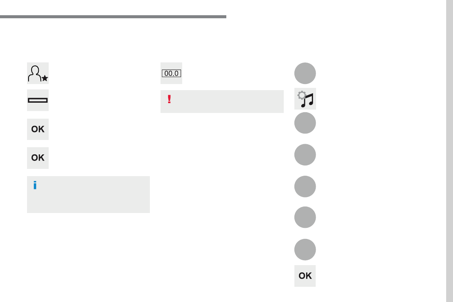
Task: Click the gray circle above the music settings icon
Action: tap(305, 73)
